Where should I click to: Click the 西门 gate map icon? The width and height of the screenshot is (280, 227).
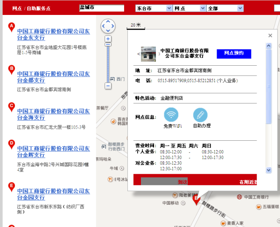click(x=112, y=79)
